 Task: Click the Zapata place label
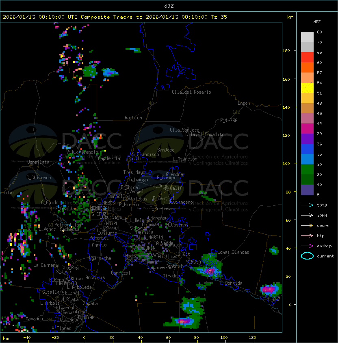click(x=90, y=303)
